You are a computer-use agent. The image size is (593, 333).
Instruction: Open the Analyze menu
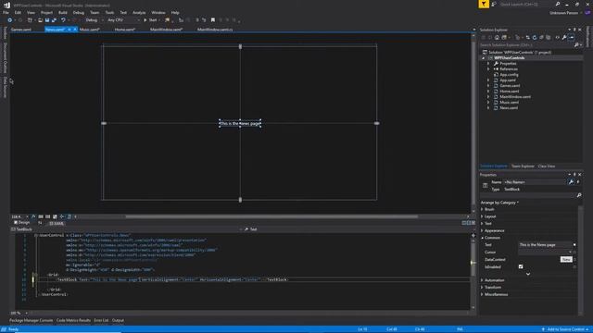click(x=139, y=12)
